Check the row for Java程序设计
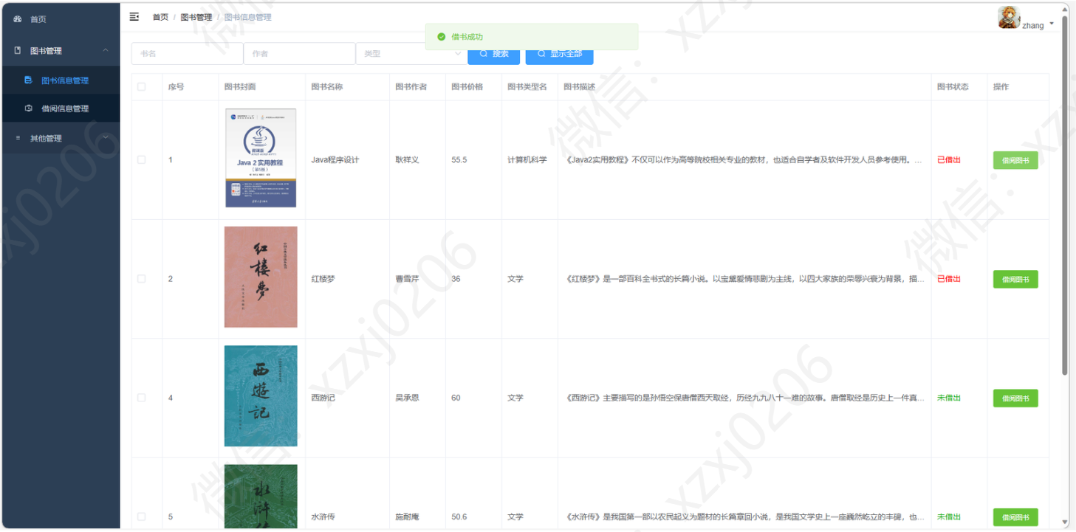Image resolution: width=1076 pixels, height=532 pixels. tap(142, 160)
